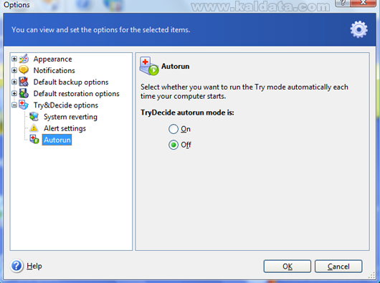Click the Appearance palette icon
This screenshot has height=283, width=380.
click(24, 59)
